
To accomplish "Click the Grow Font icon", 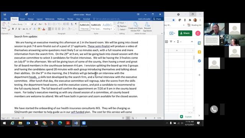I will coord(32,24).
